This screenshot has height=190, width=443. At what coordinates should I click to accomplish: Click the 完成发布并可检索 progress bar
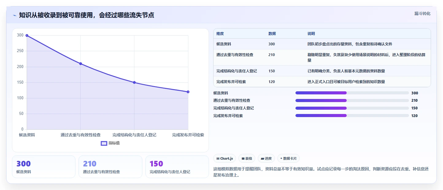click(x=352, y=116)
